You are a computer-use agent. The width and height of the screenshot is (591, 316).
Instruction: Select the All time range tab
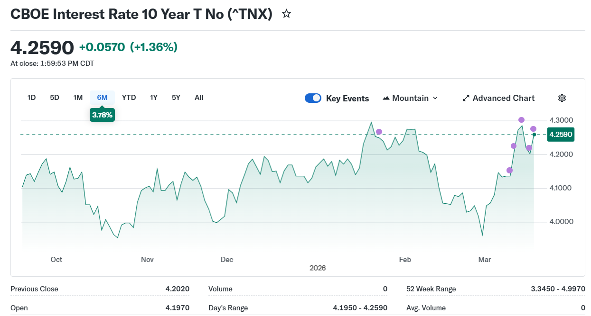[x=199, y=98]
